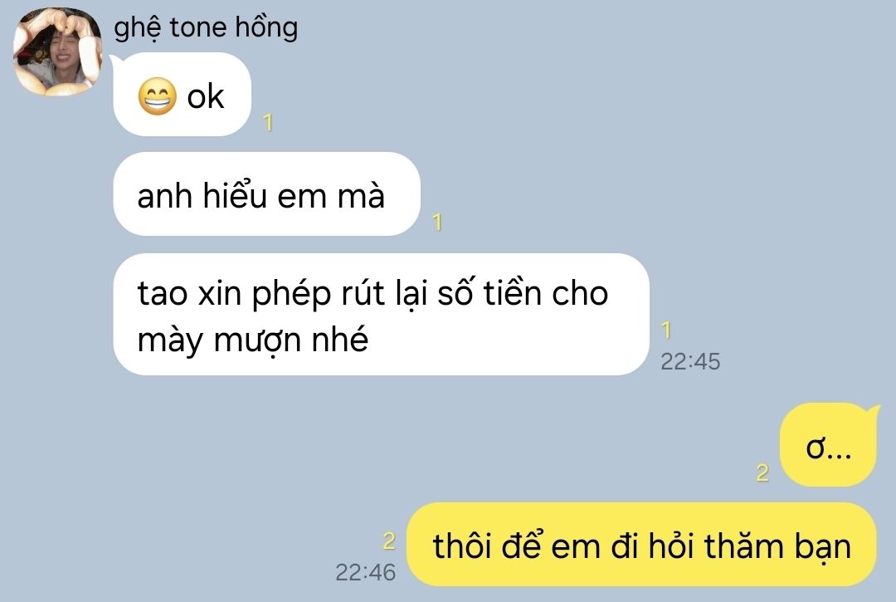Tap the grinning emoji in the ok message

point(157,96)
